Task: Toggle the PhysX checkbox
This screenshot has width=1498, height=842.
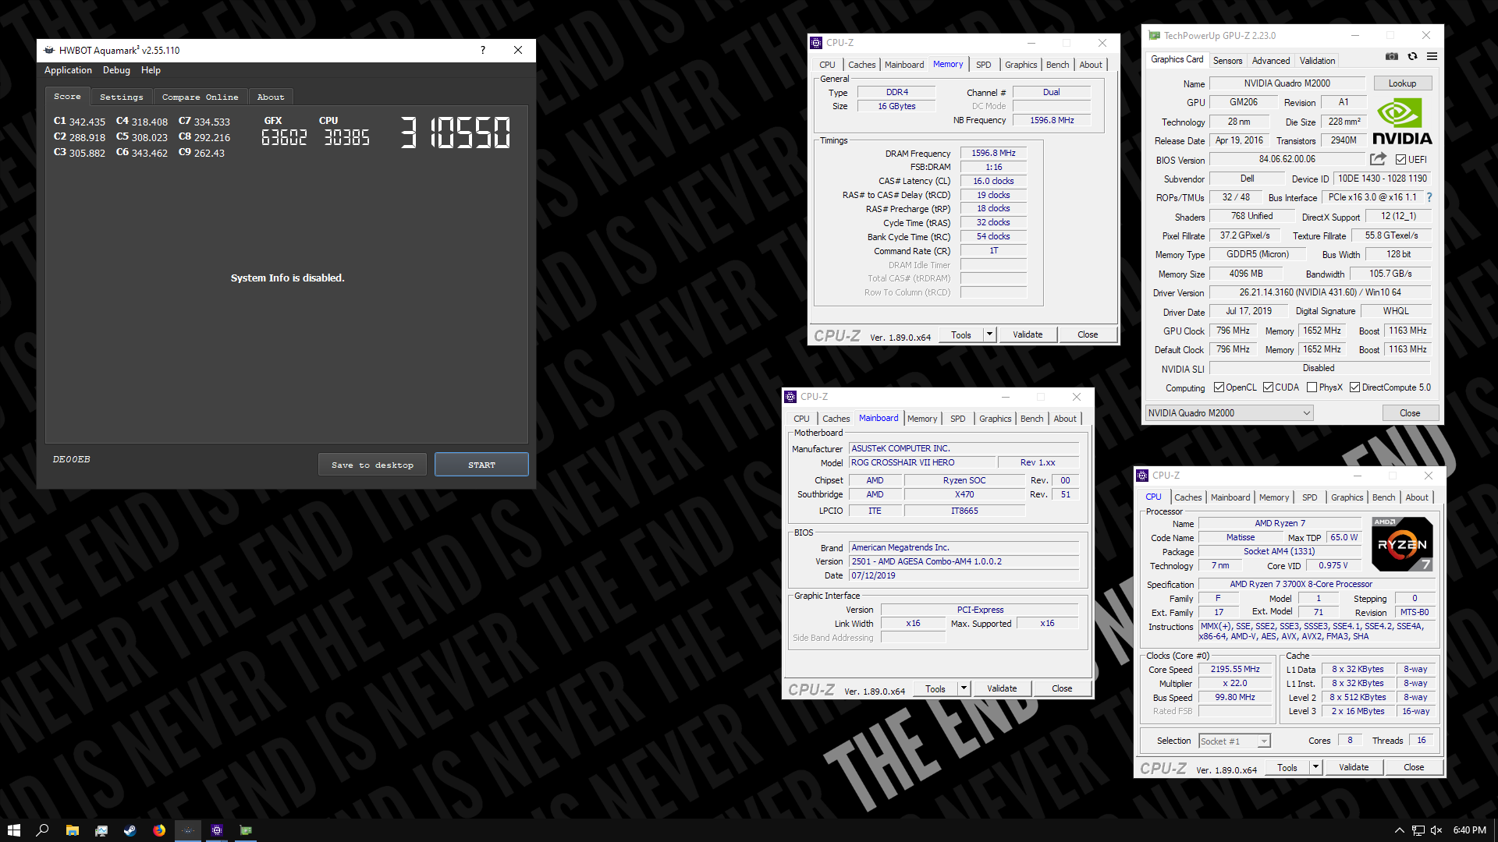Action: click(x=1312, y=387)
